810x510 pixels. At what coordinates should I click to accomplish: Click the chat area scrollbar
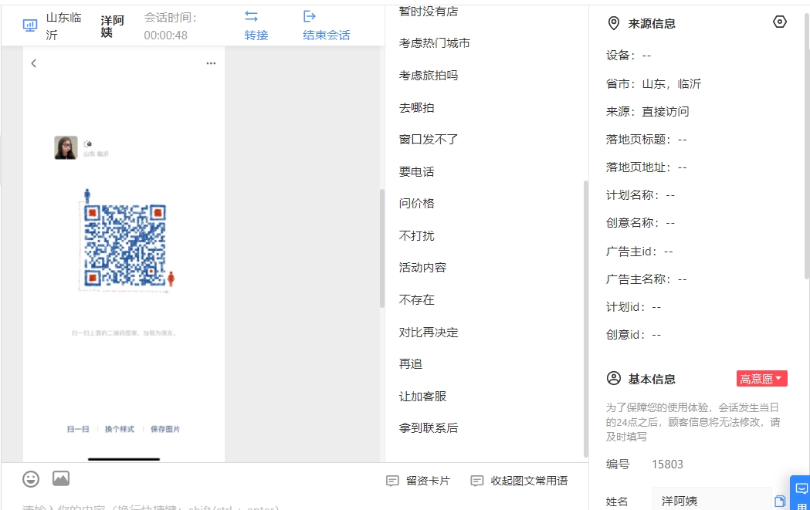382,248
